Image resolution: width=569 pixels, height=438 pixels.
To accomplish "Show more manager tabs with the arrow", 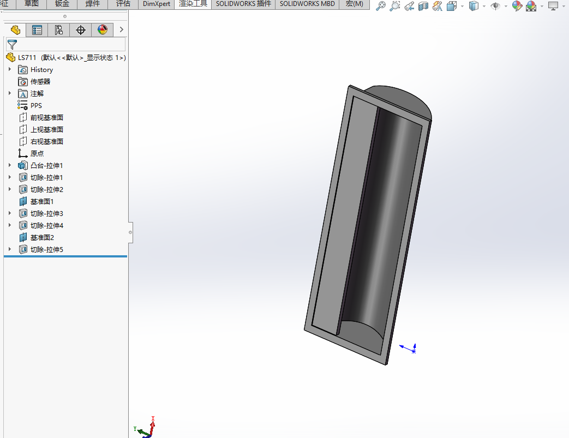I will 122,30.
